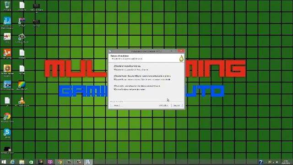Click the speaker volume icon in the tray
Screen dimensions: 293x165
[x=277, y=162]
